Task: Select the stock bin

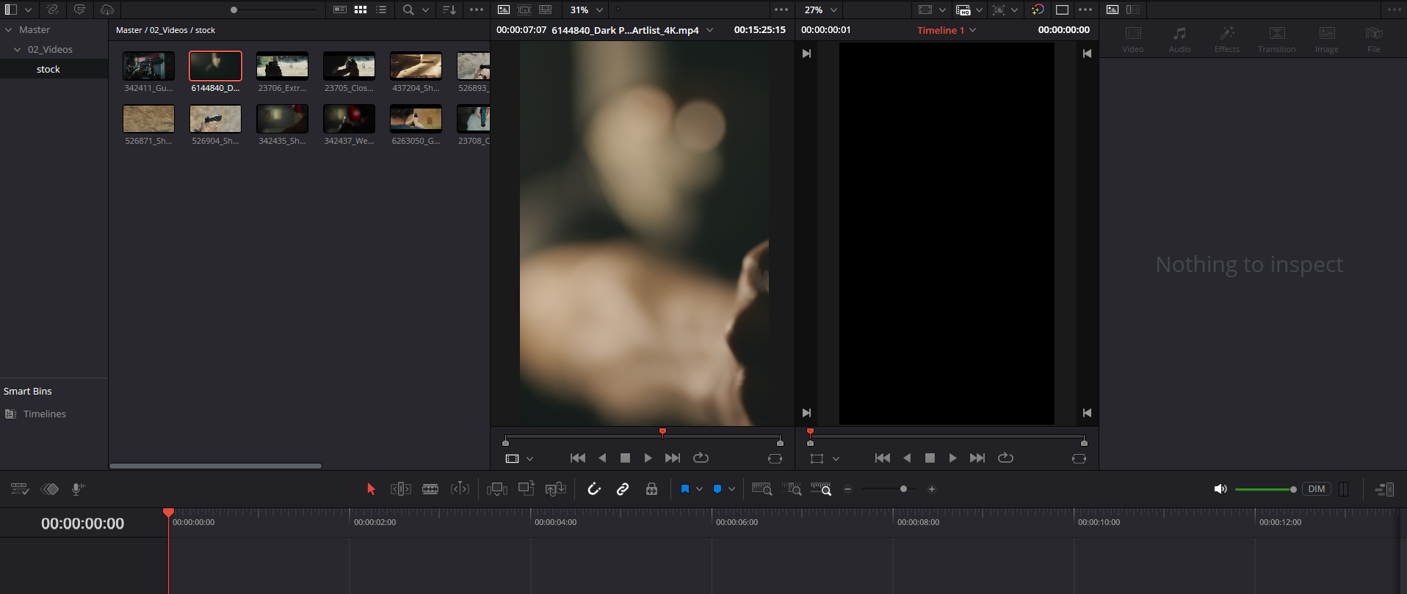Action: pyautogui.click(x=48, y=69)
